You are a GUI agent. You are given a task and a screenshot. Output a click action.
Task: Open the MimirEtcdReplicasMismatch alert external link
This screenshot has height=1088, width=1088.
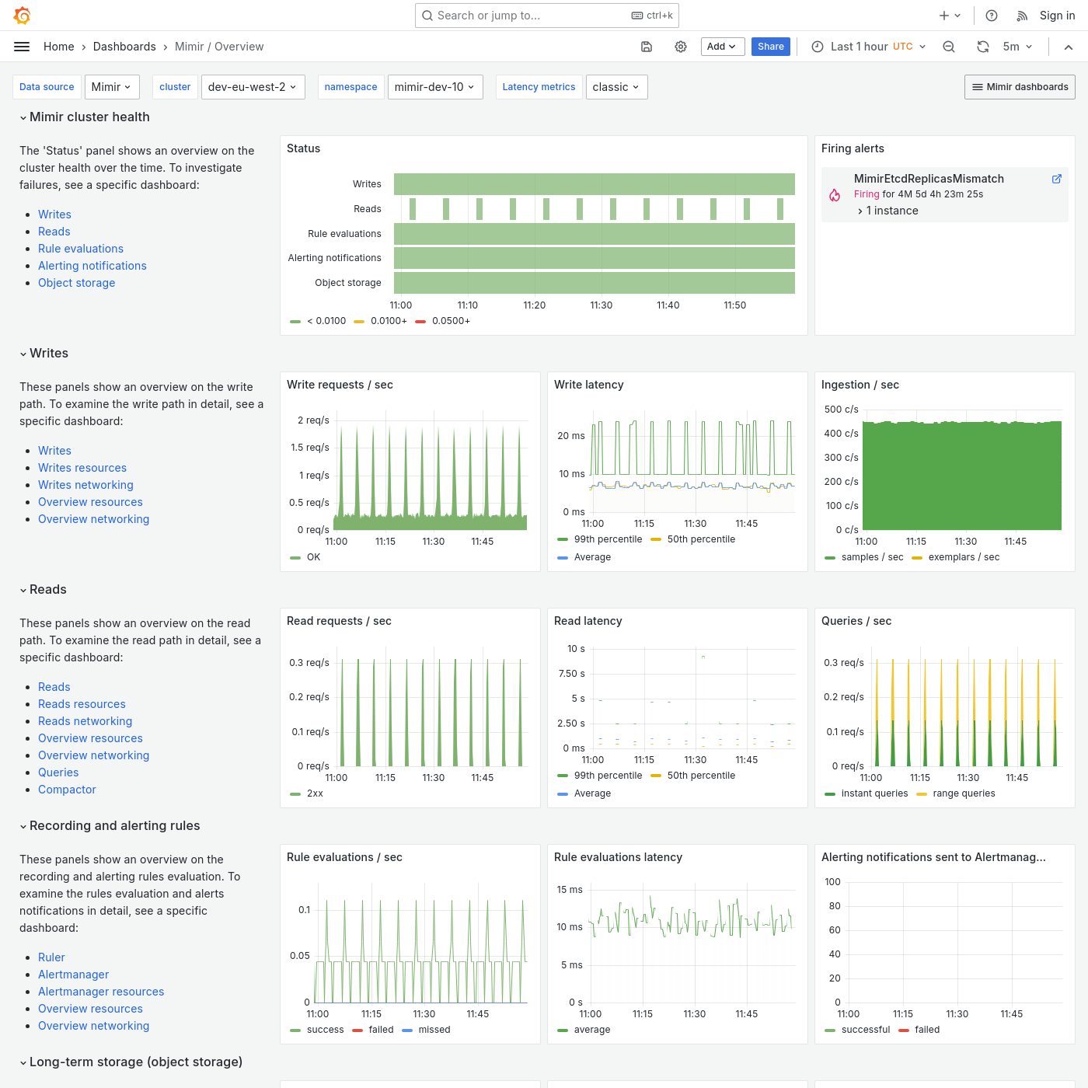(1057, 179)
